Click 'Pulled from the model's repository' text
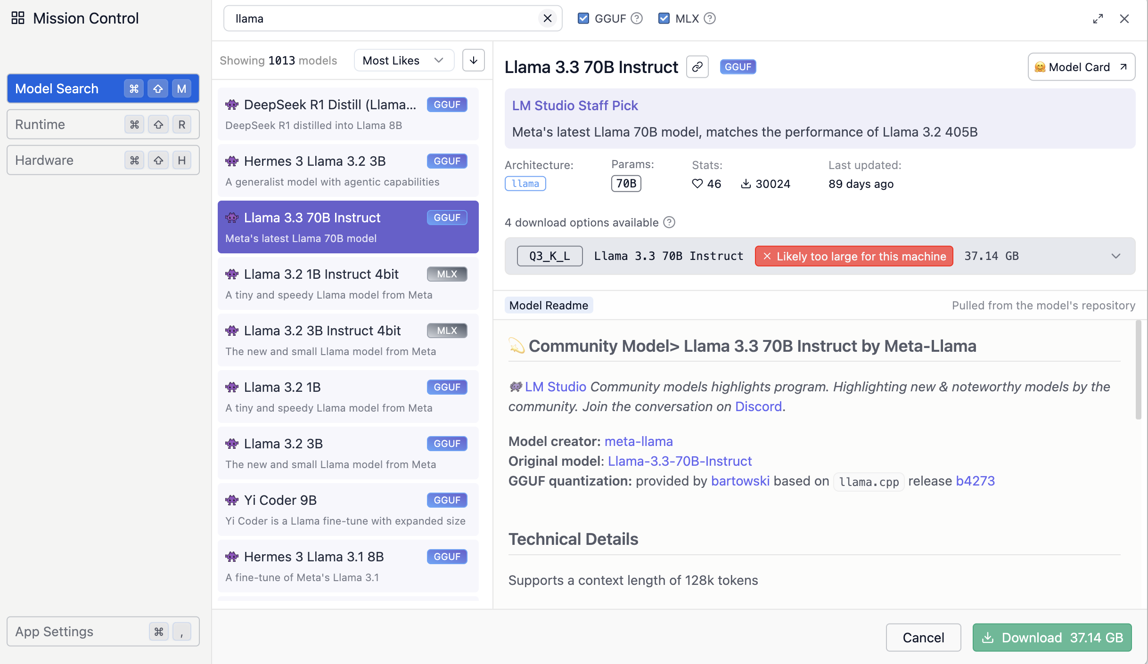The width and height of the screenshot is (1148, 664). coord(1043,305)
